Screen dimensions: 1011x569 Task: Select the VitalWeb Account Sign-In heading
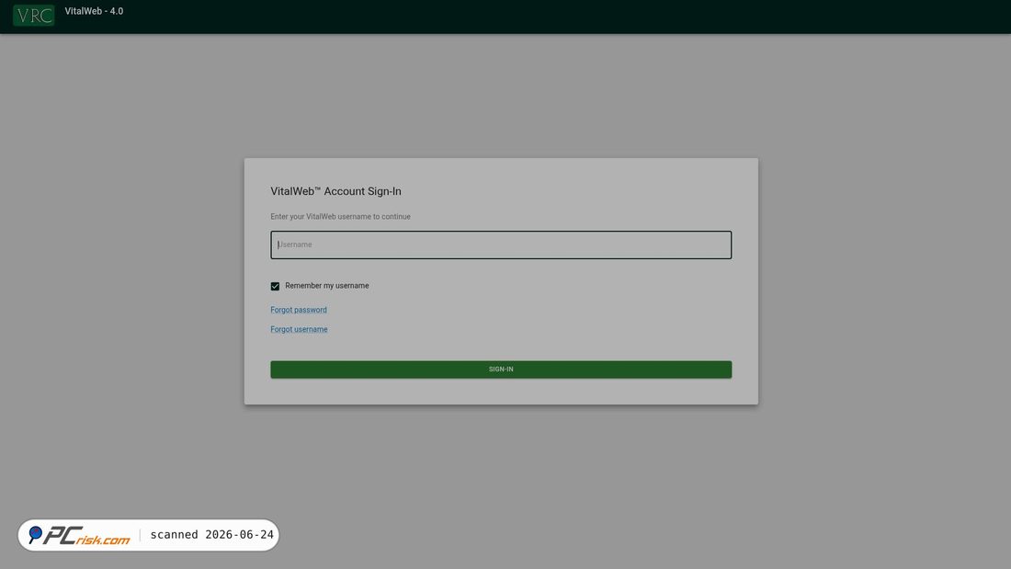coord(335,191)
